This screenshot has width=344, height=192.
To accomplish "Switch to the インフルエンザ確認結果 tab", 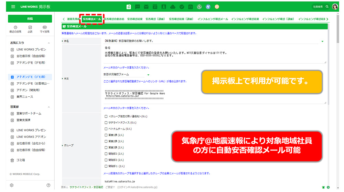I will click(245, 19).
